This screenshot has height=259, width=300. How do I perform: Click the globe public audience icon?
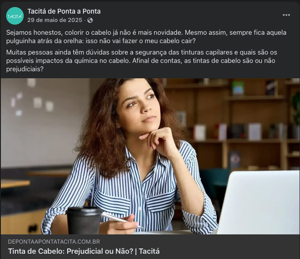[x=90, y=20]
